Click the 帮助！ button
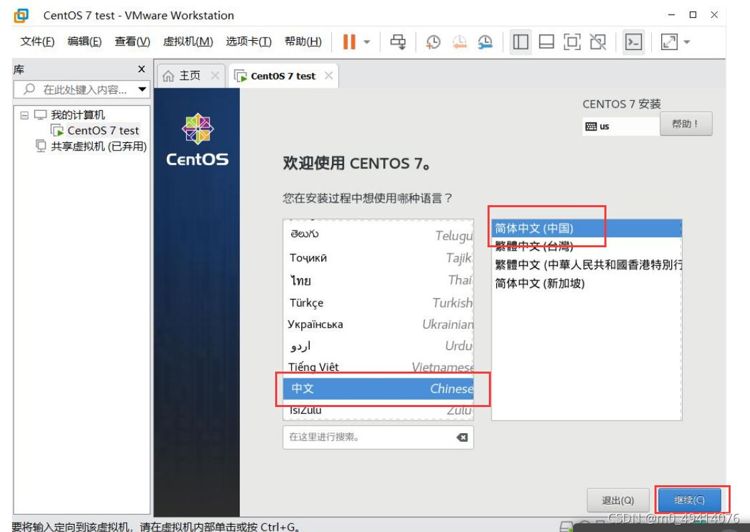The width and height of the screenshot is (750, 532). [686, 124]
